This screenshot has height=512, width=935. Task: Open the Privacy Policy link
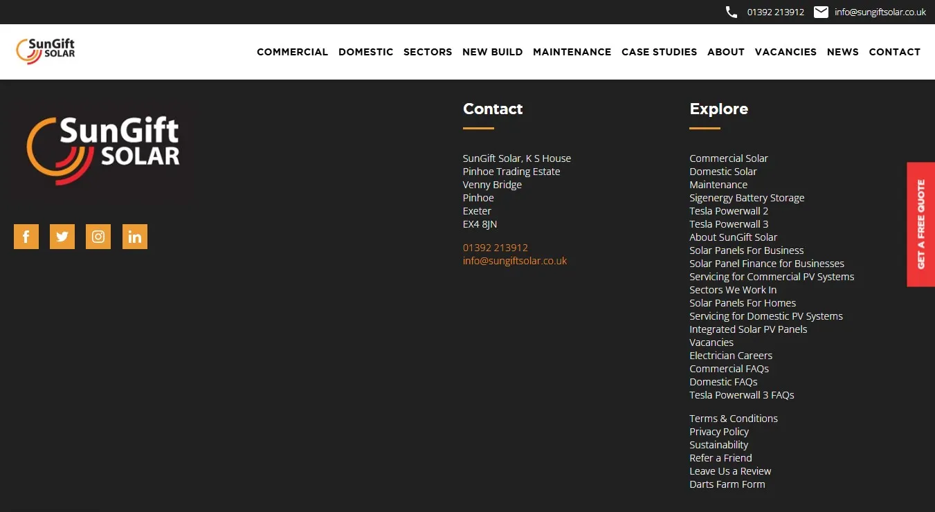point(719,432)
